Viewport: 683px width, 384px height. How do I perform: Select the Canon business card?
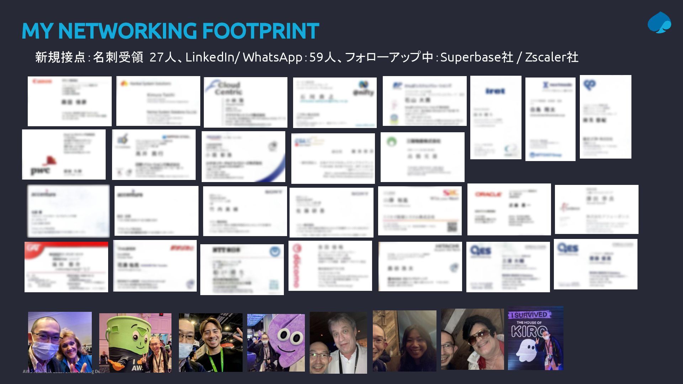click(69, 101)
